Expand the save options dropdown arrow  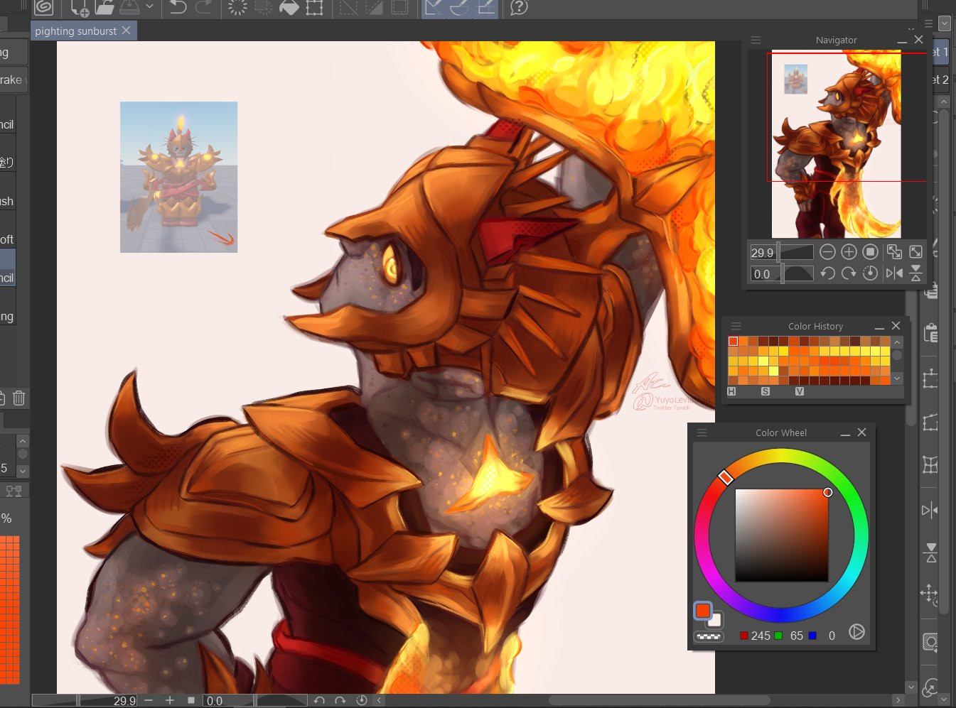[x=149, y=6]
